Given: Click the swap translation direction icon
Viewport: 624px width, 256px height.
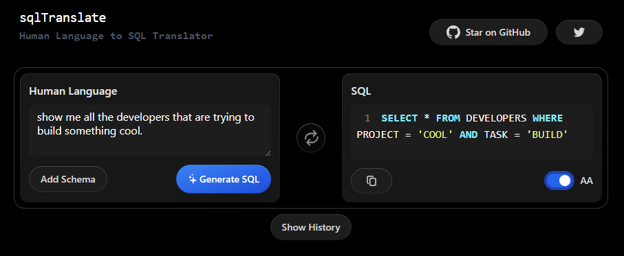Looking at the screenshot, I should [x=311, y=138].
